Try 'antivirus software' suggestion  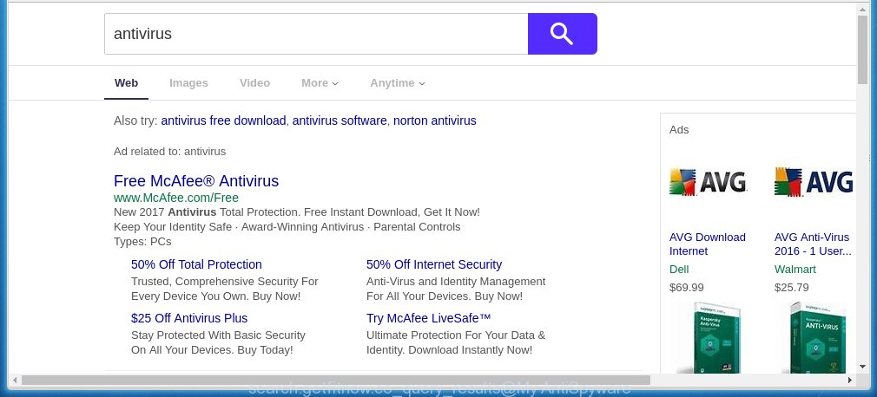click(x=340, y=120)
